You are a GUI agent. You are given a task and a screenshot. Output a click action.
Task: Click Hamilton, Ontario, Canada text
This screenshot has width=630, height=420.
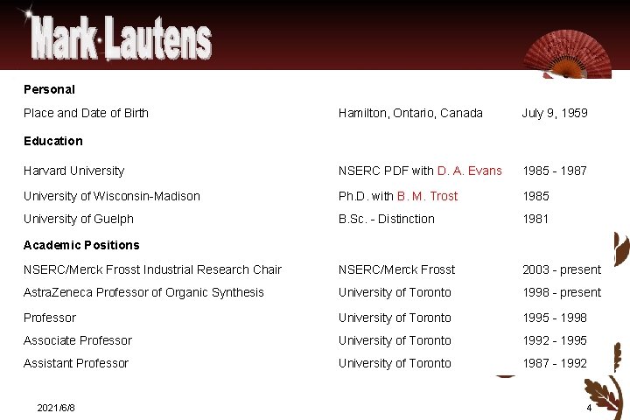click(x=410, y=113)
